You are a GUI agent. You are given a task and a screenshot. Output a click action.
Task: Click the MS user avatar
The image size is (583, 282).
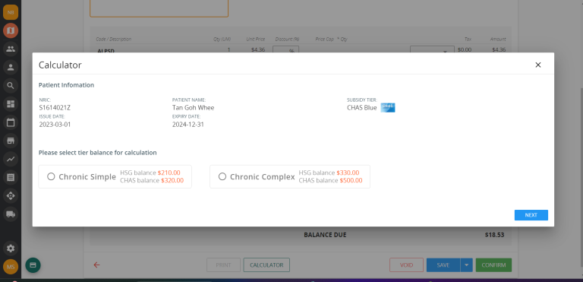[x=11, y=266]
